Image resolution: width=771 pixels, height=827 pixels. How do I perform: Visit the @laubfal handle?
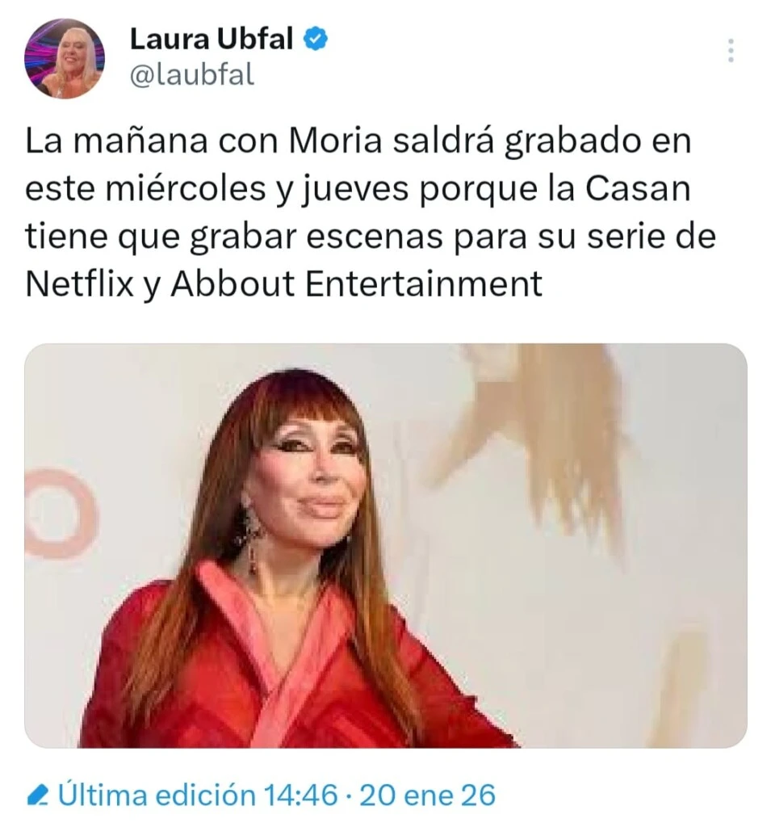tap(192, 74)
